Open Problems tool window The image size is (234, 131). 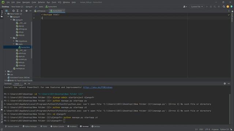pos(72,126)
